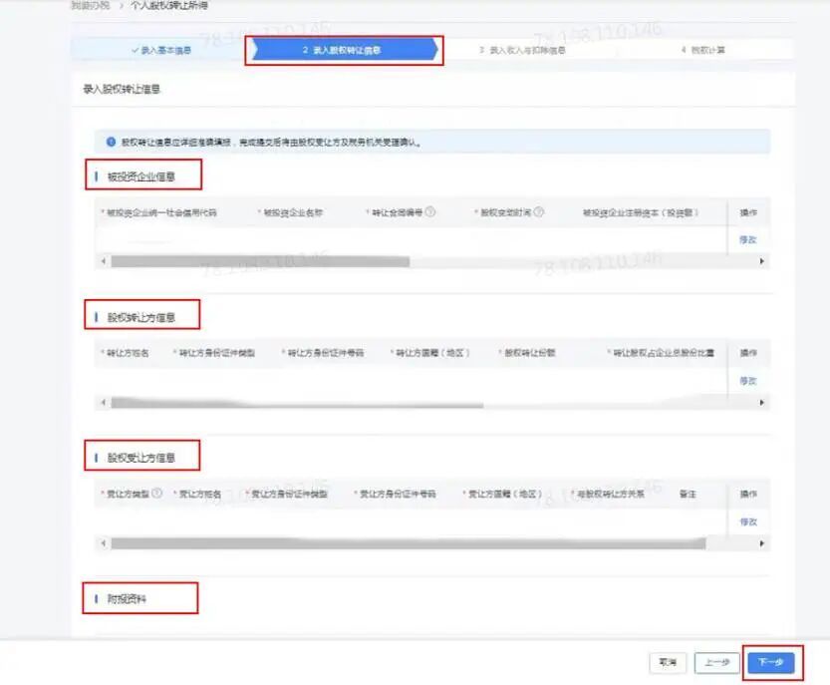Click left scroll arrow in 股权转让方信息 table
The image size is (830, 685).
tap(104, 403)
